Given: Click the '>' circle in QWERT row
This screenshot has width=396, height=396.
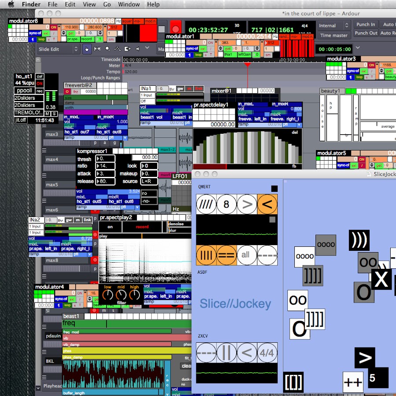Looking at the screenshot, I should 247,204.
